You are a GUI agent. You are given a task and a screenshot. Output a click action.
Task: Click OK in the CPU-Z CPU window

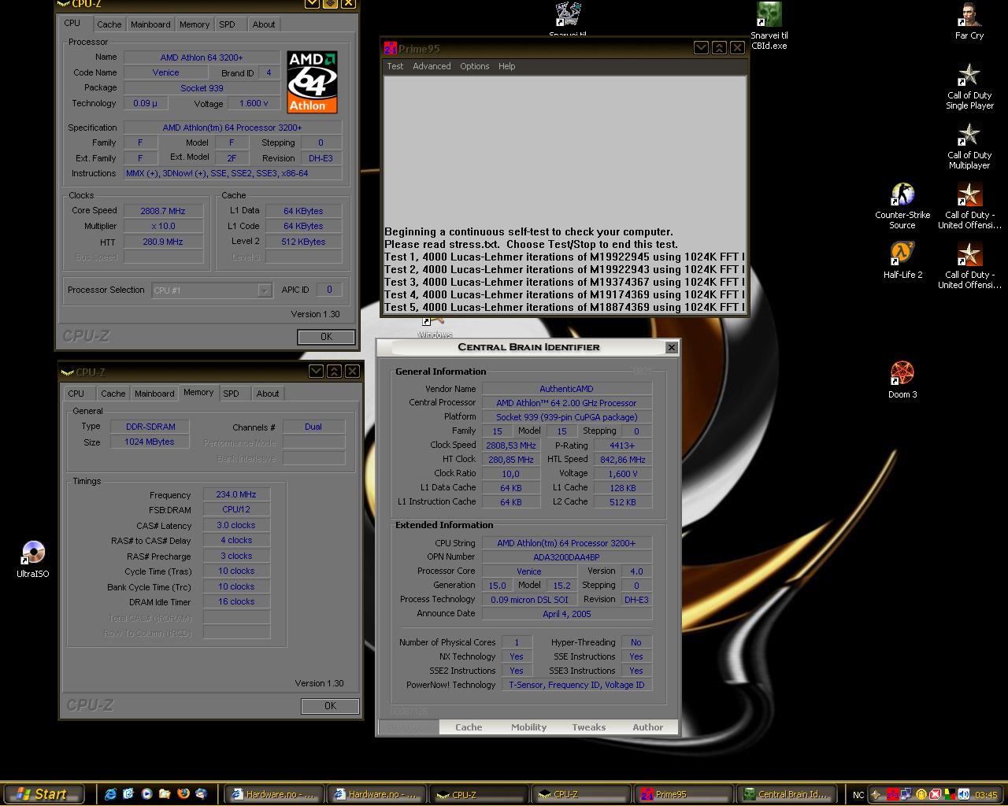click(326, 337)
